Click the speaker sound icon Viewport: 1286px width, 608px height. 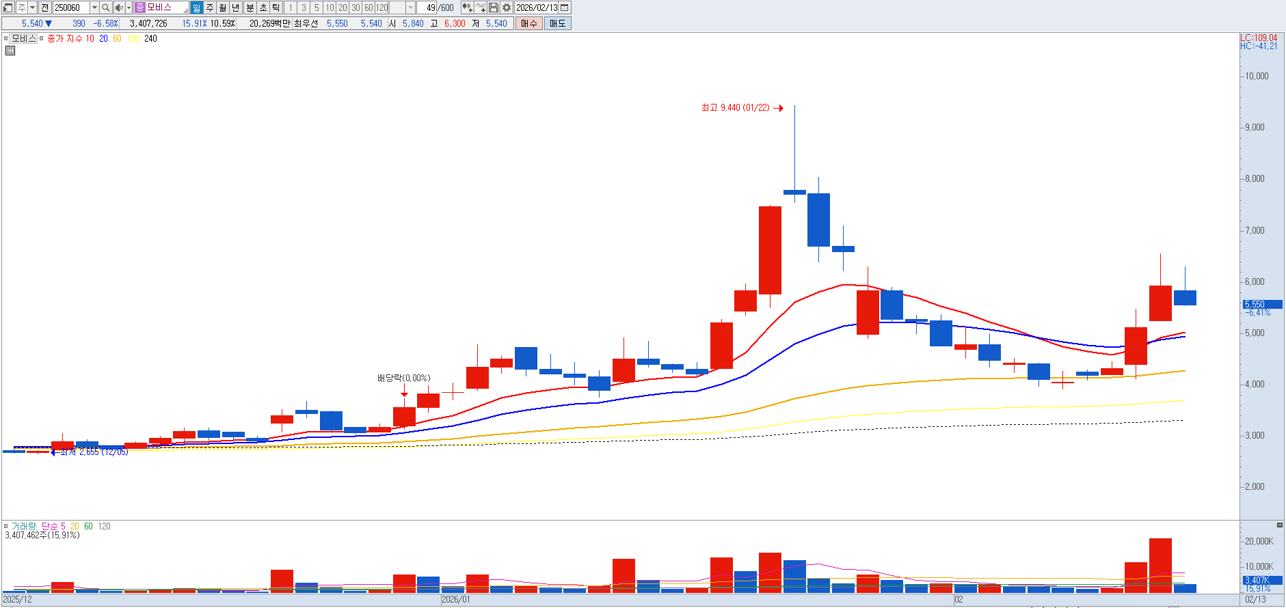coord(119,8)
